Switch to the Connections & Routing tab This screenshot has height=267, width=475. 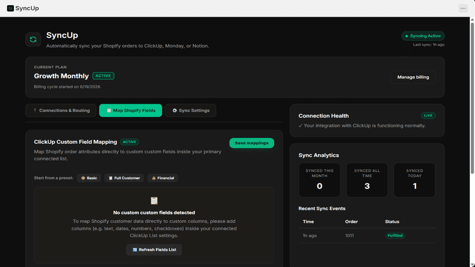[x=61, y=111]
